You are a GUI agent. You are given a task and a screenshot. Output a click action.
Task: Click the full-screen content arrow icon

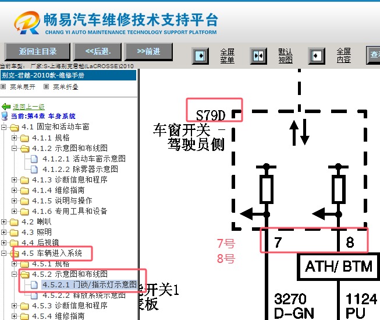click(x=317, y=56)
